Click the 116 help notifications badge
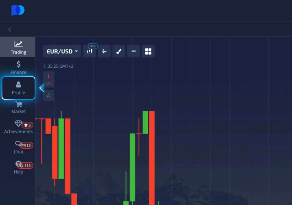Screen dimensions: 292x205 25,165
